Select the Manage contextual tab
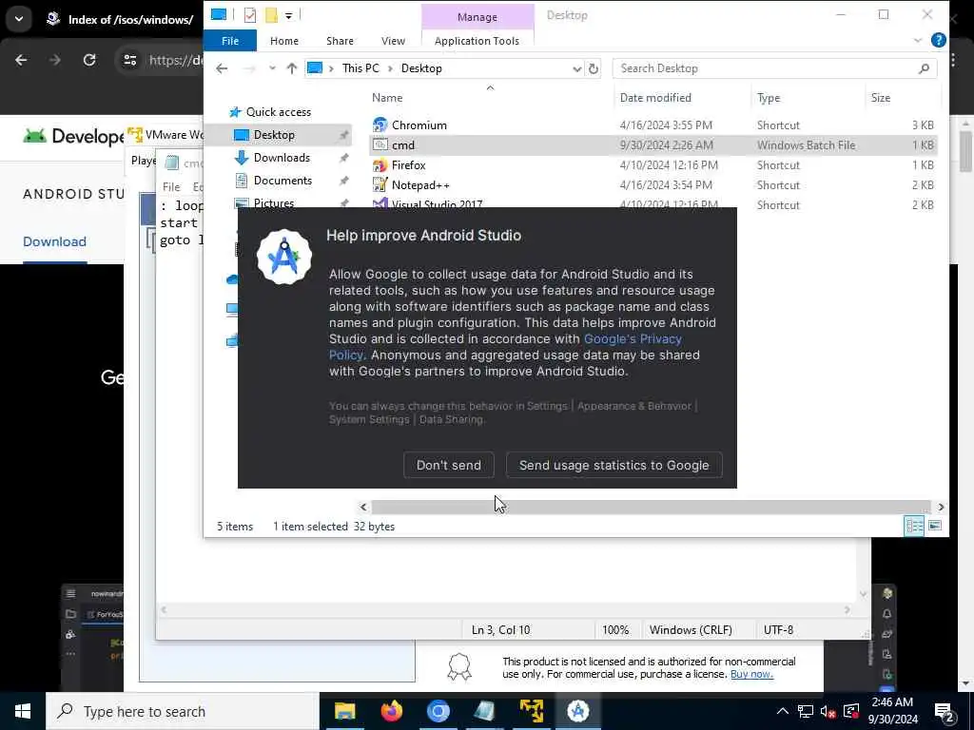This screenshot has width=974, height=730. [x=477, y=17]
